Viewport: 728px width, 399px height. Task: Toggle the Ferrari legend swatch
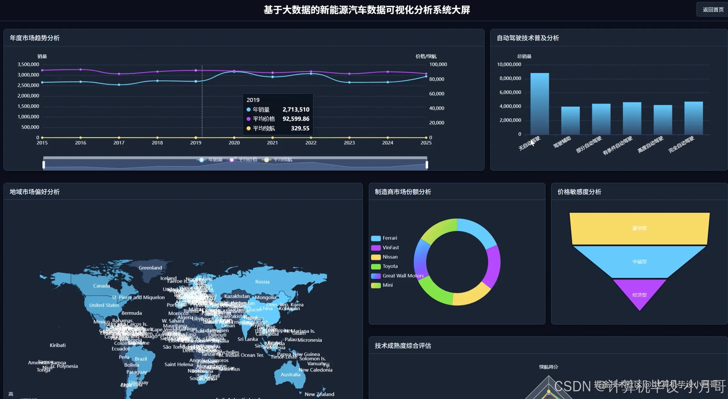click(376, 238)
